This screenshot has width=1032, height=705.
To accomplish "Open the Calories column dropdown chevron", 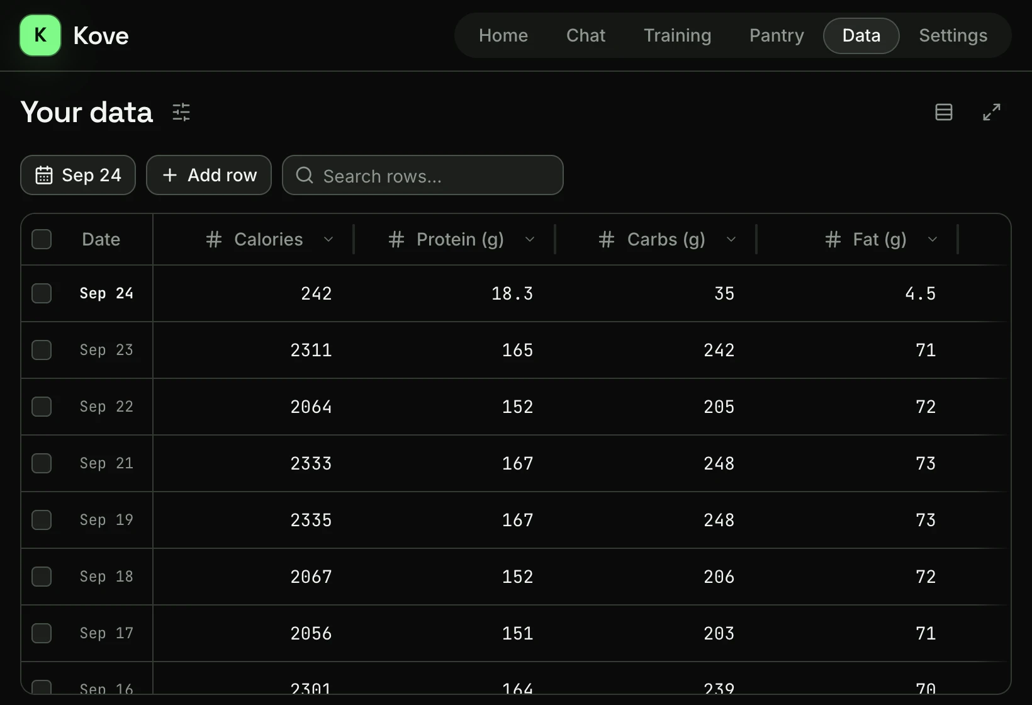I will [x=328, y=239].
